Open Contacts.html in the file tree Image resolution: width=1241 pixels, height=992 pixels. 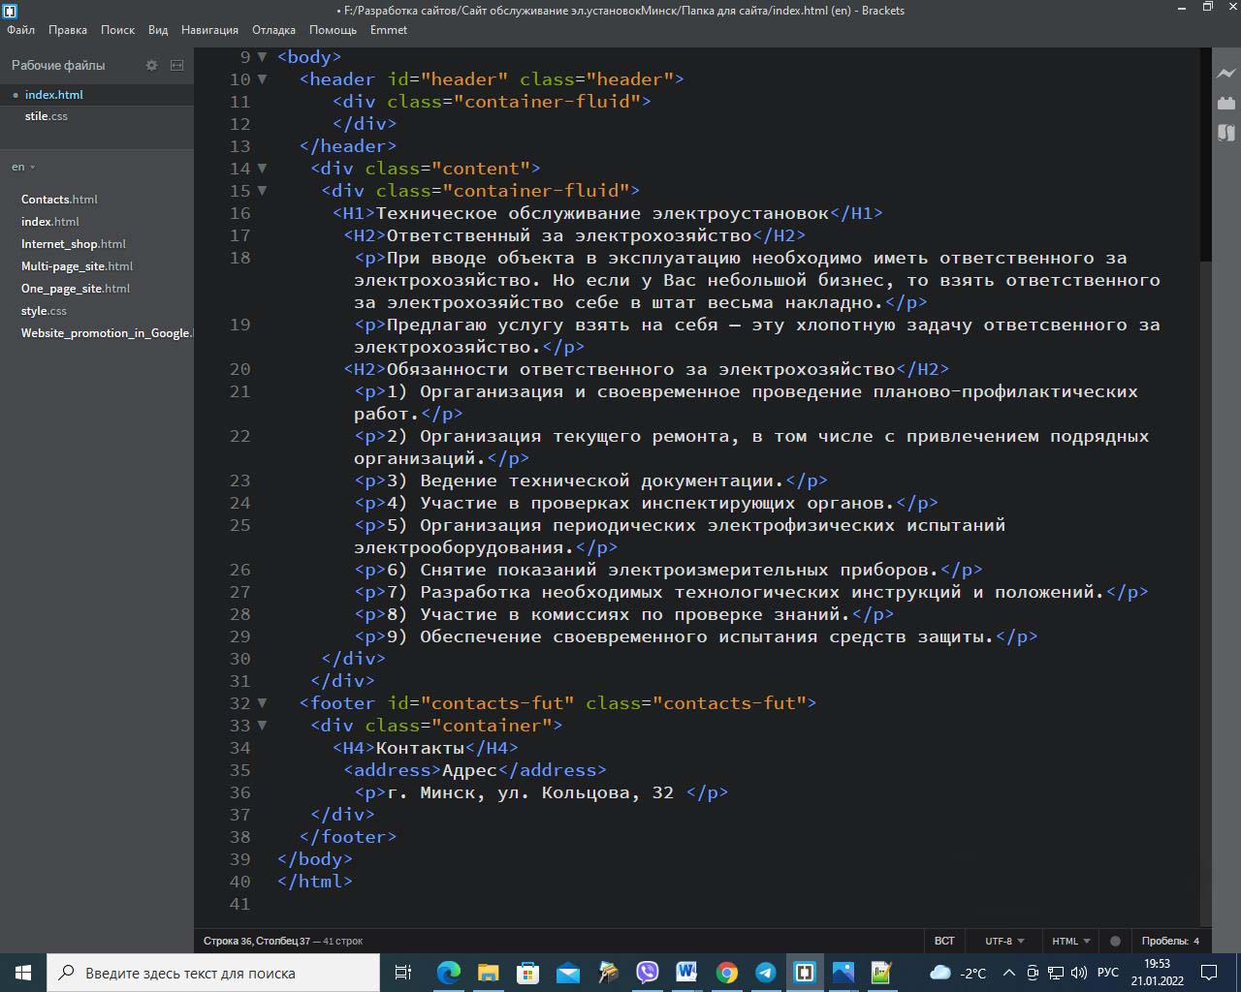[x=59, y=200]
